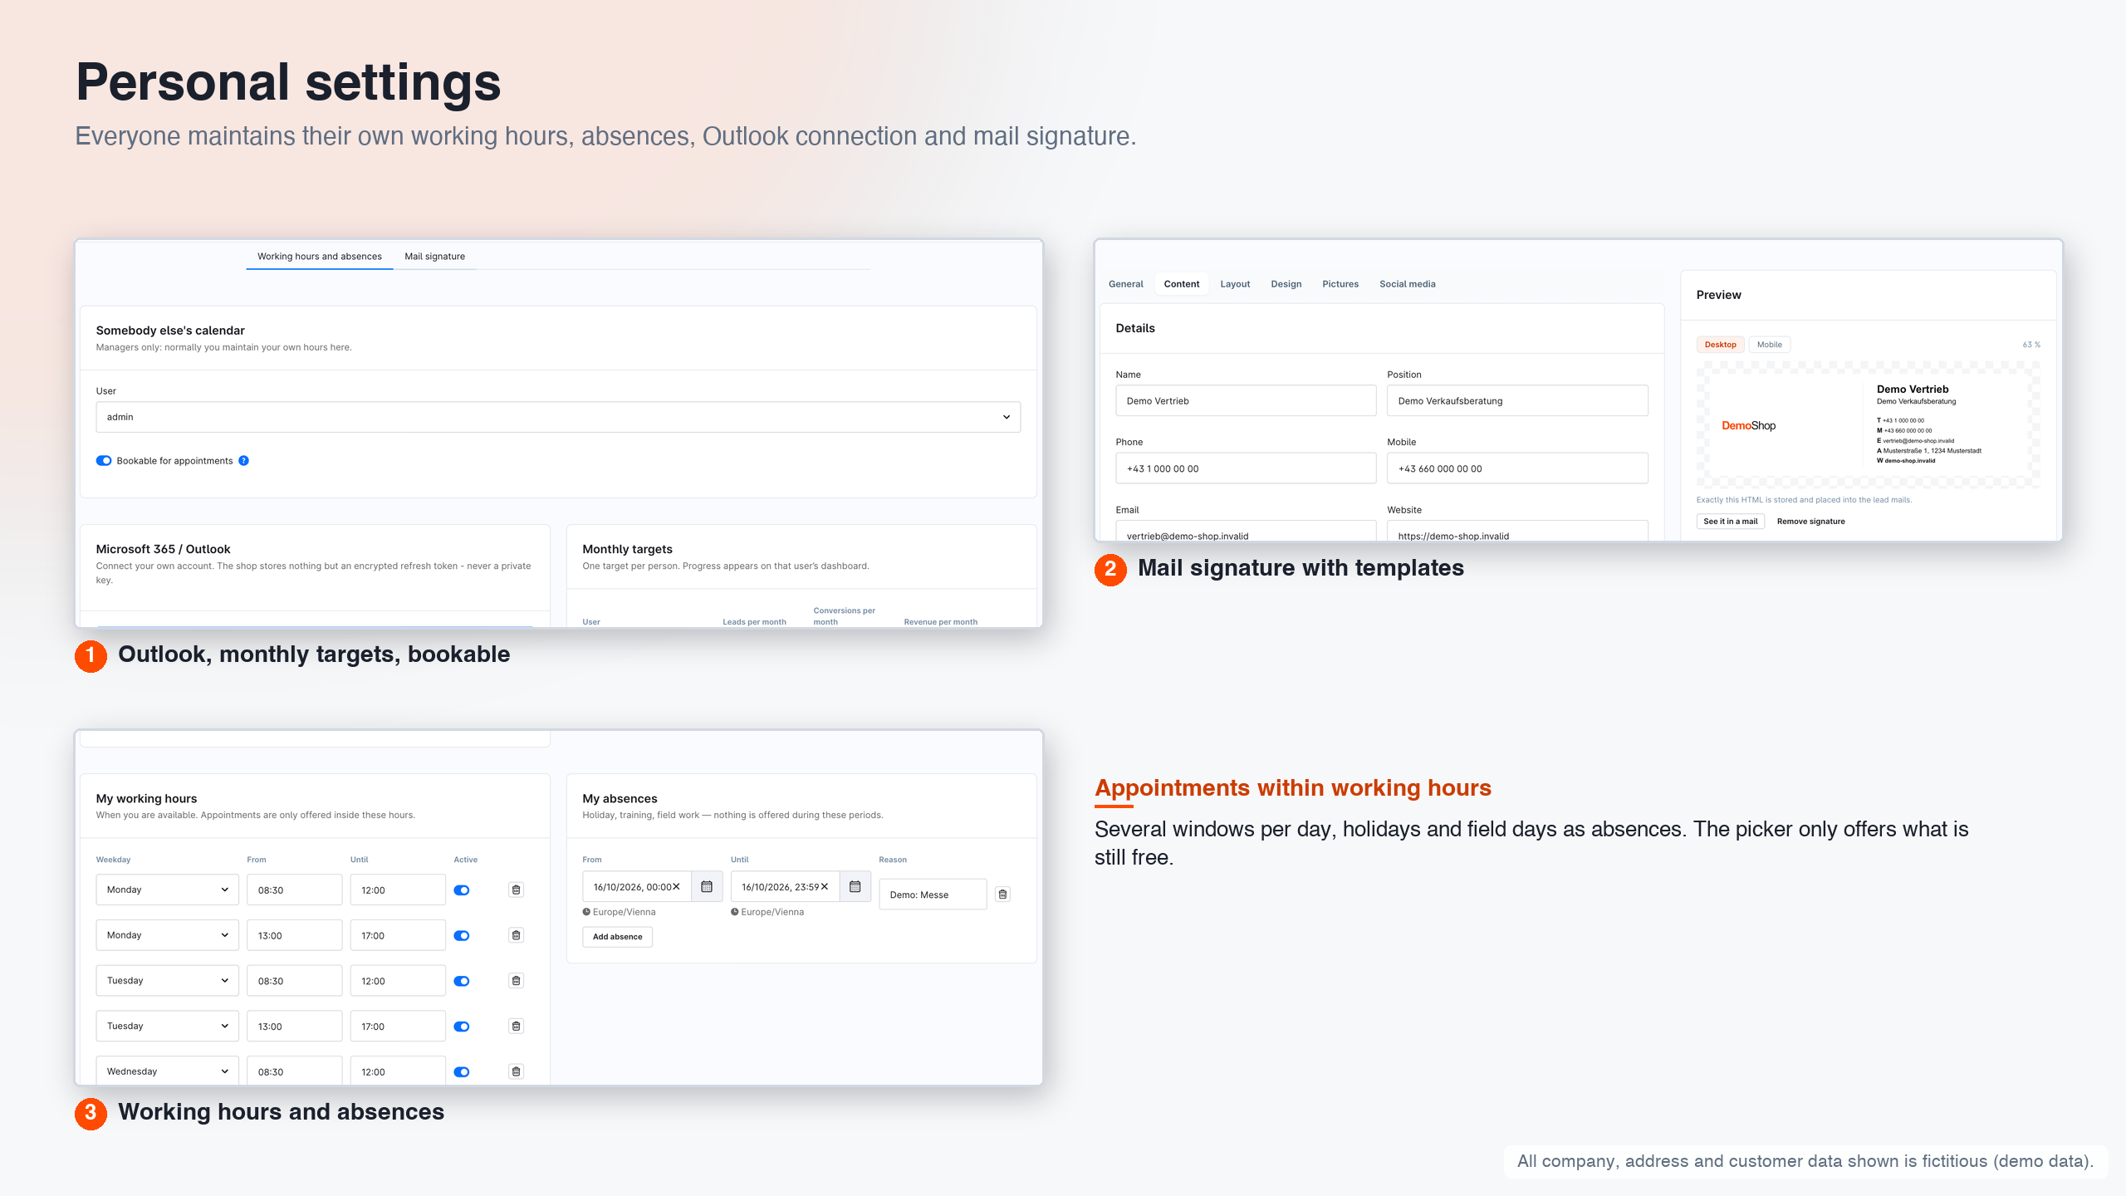Open the Pictures signature tab

coord(1340,284)
